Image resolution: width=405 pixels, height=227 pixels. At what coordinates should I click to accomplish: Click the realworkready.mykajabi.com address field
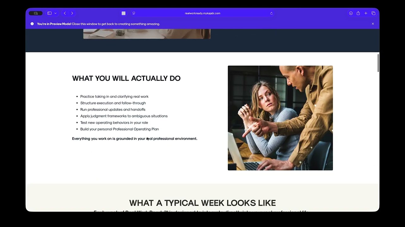(x=202, y=13)
